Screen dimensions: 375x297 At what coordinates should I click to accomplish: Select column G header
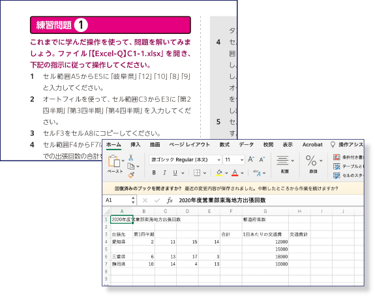pos(265,211)
